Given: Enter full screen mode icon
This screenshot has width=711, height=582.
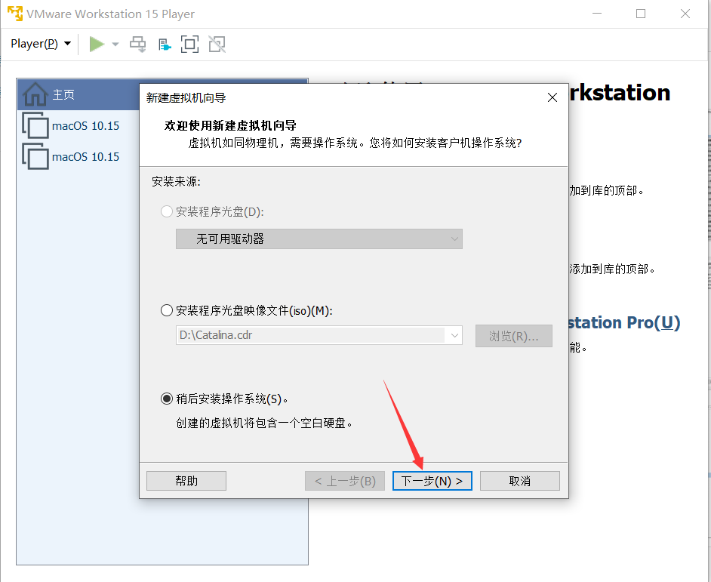Looking at the screenshot, I should (x=189, y=44).
